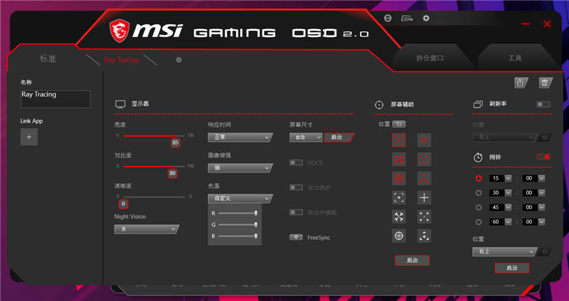Click the MSI dragon logo
This screenshot has height=301, width=569.
click(x=119, y=31)
